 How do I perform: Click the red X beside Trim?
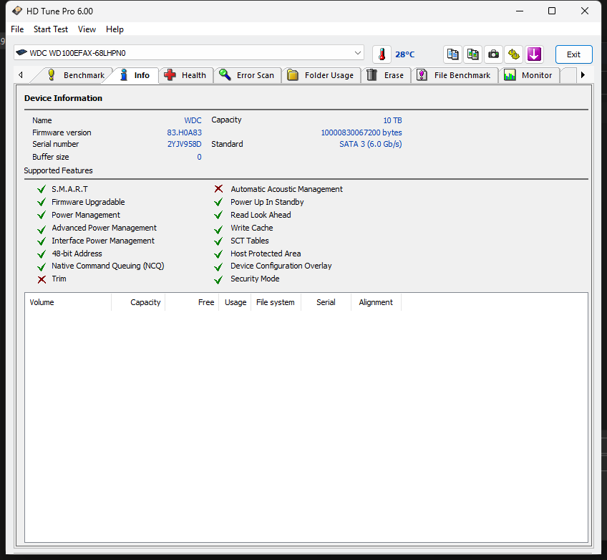pos(42,279)
